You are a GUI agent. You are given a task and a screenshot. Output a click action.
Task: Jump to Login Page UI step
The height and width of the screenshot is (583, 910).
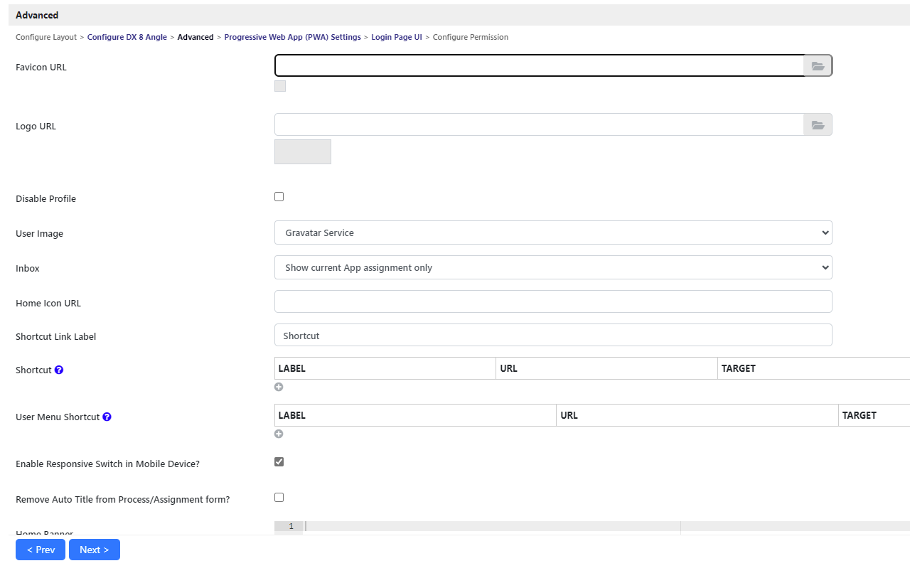396,37
